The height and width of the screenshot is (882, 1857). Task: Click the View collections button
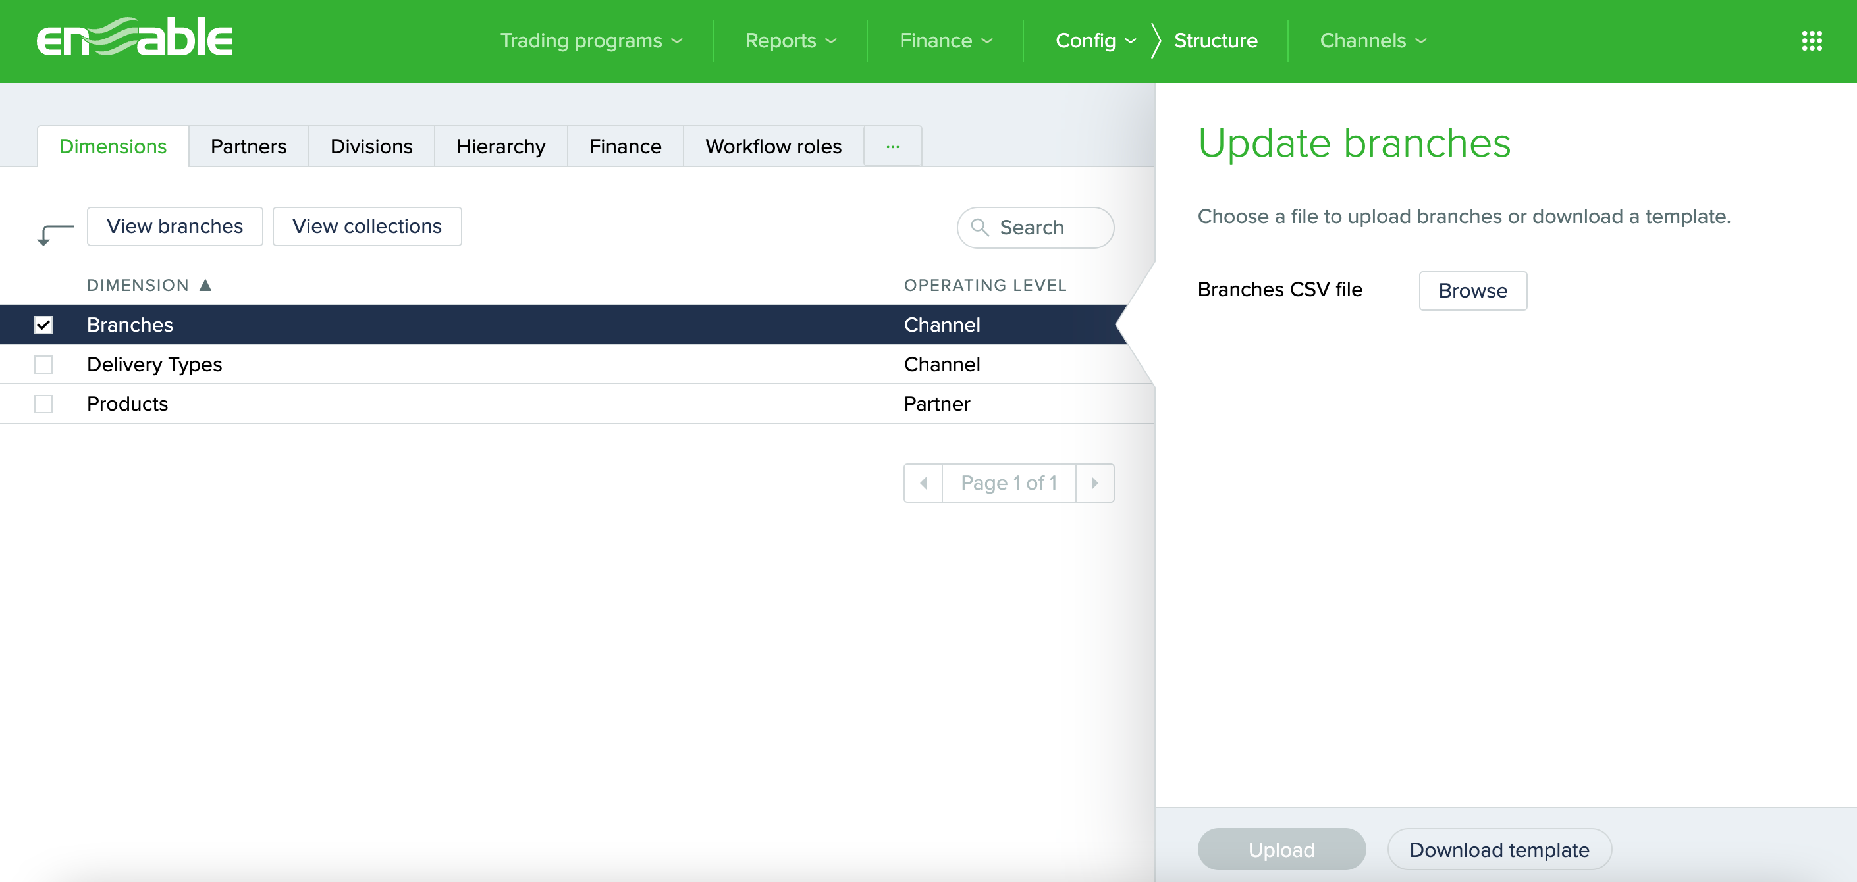(x=367, y=226)
